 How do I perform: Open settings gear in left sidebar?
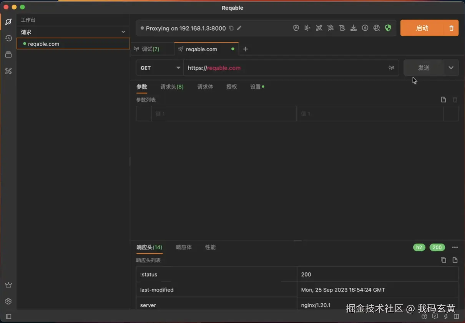coord(8,301)
